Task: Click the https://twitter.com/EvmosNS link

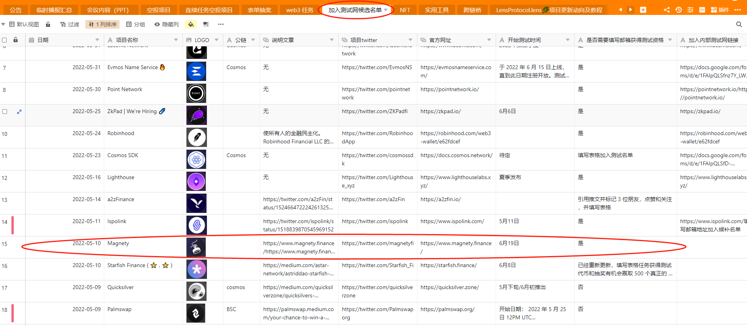Action: coord(377,67)
